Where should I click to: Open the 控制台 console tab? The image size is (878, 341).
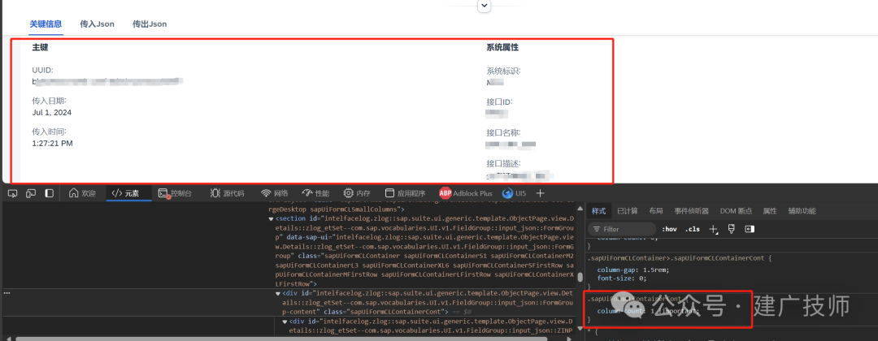click(x=175, y=193)
